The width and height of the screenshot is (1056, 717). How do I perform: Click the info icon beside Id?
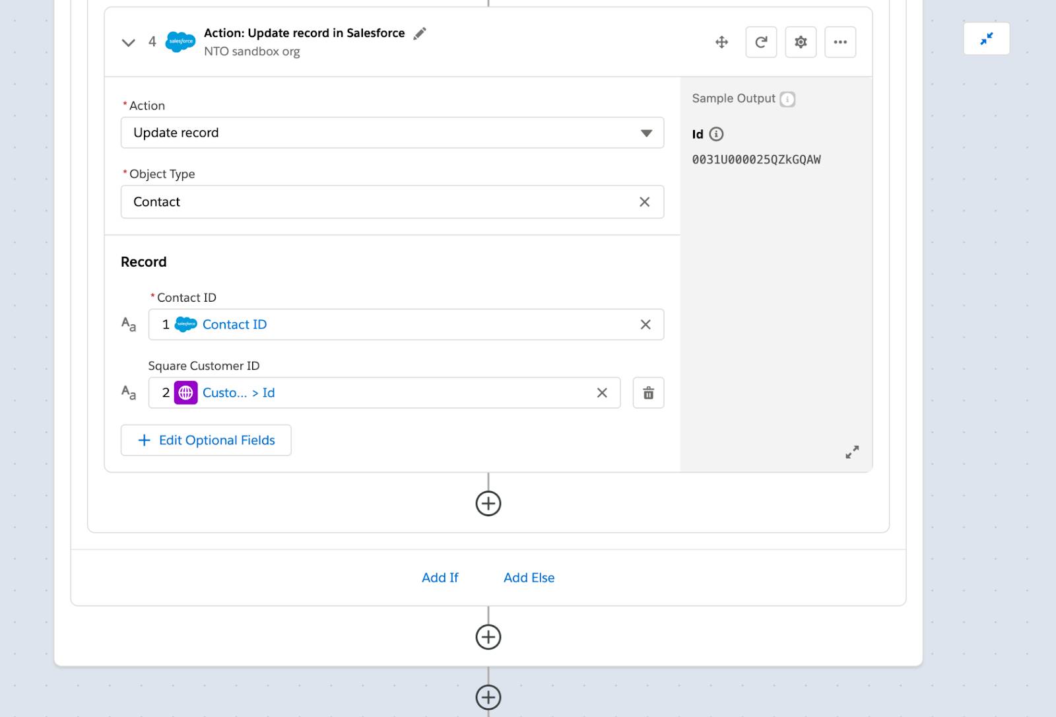pyautogui.click(x=716, y=134)
